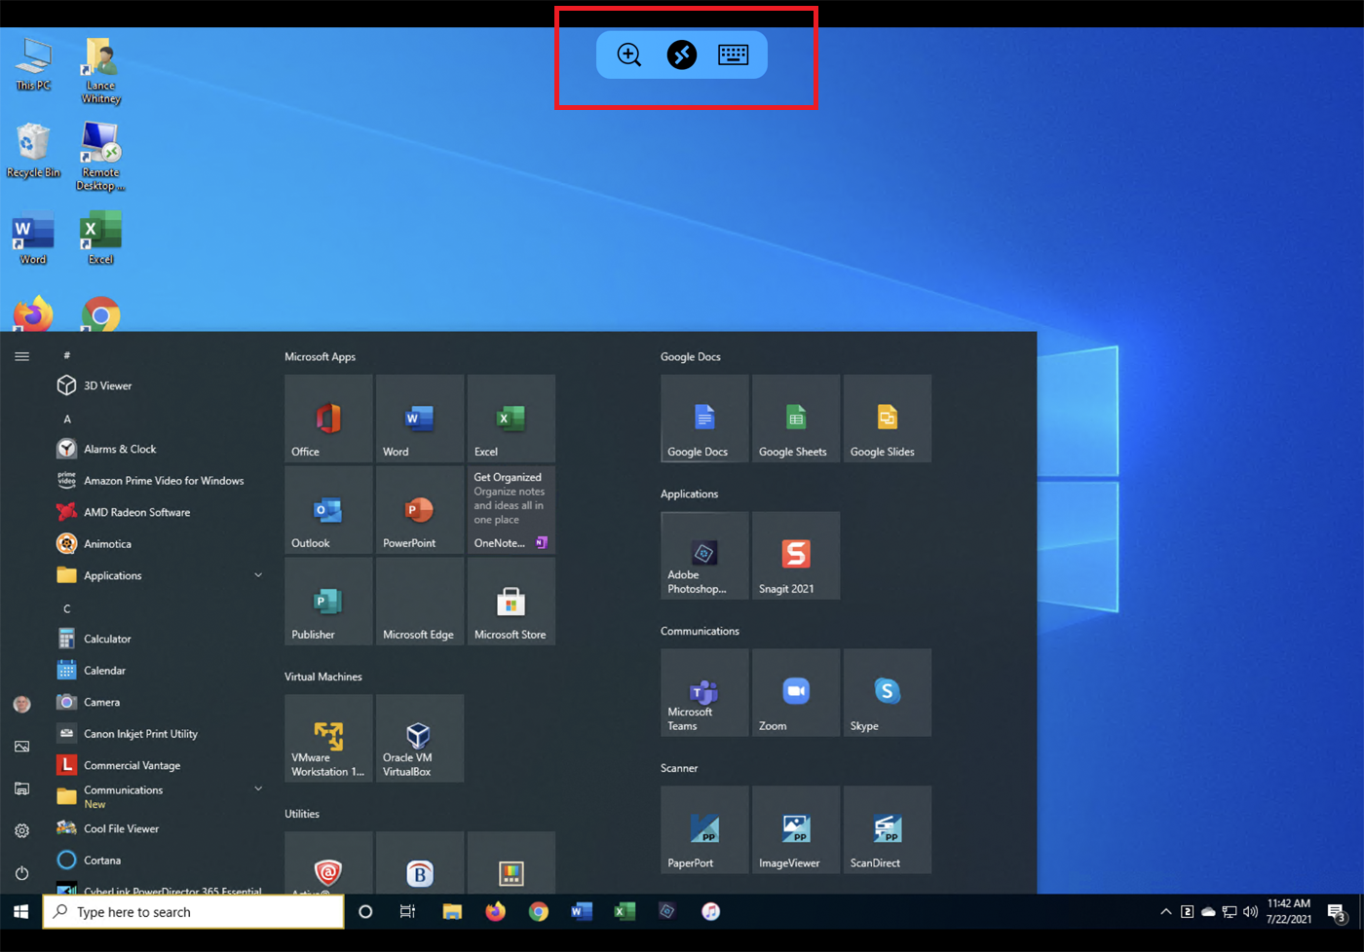The height and width of the screenshot is (952, 1364).
Task: Launch the Adobe Photoshop tile
Action: point(704,556)
